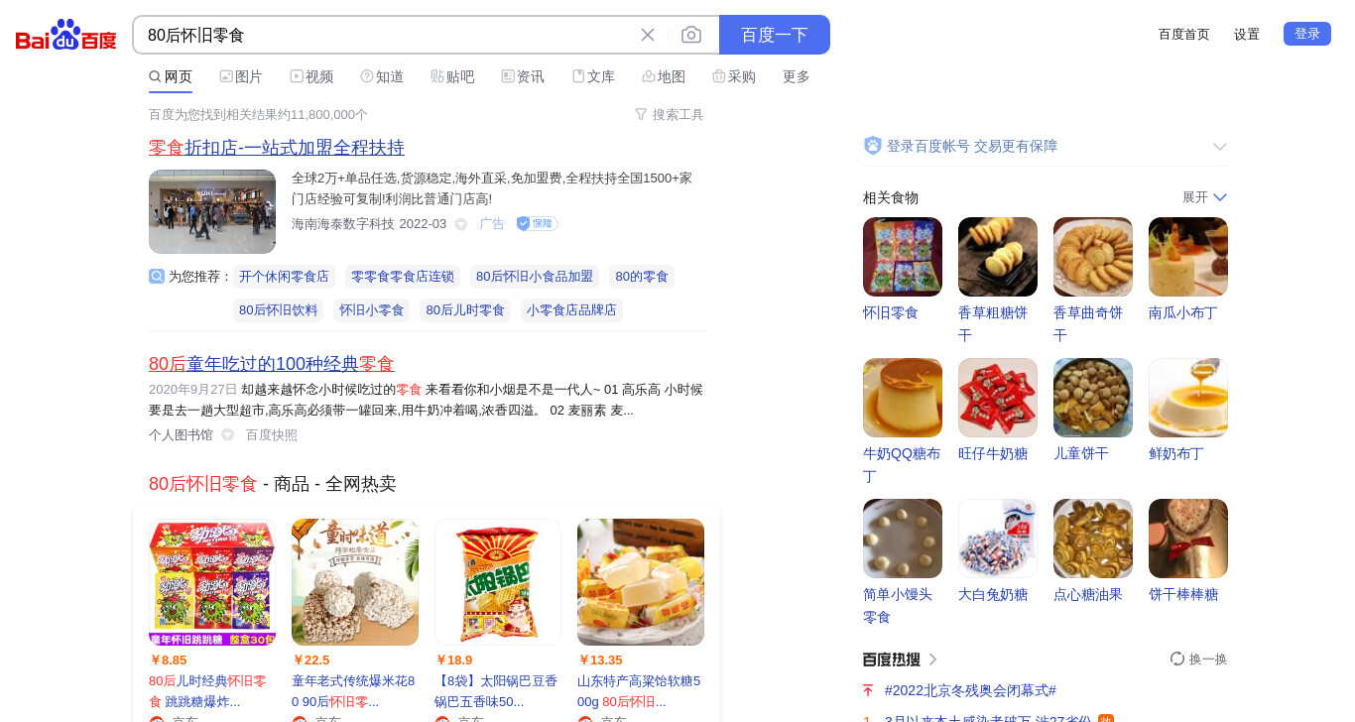Image resolution: width=1355 pixels, height=722 pixels.
Task: Click the 大白兔奶糖 food thumbnail
Action: click(998, 539)
